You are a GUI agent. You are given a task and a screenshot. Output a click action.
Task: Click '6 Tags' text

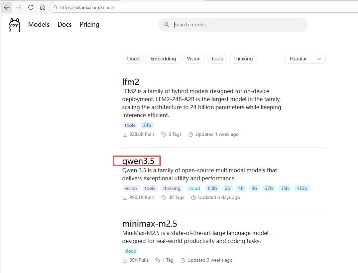tap(175, 134)
